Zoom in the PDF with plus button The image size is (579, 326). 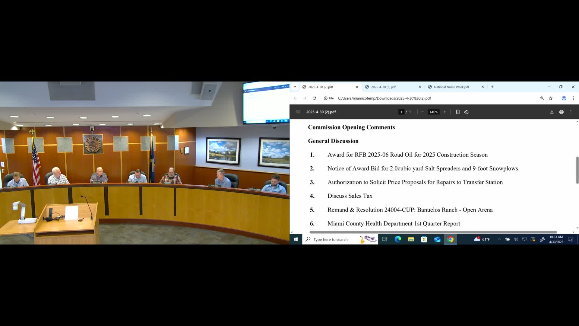pos(445,112)
